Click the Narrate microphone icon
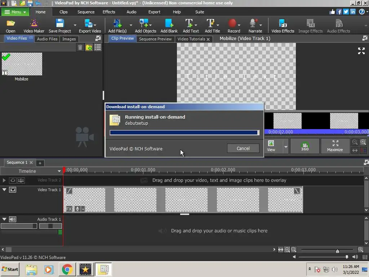369x277 pixels. pyautogui.click(x=253, y=23)
